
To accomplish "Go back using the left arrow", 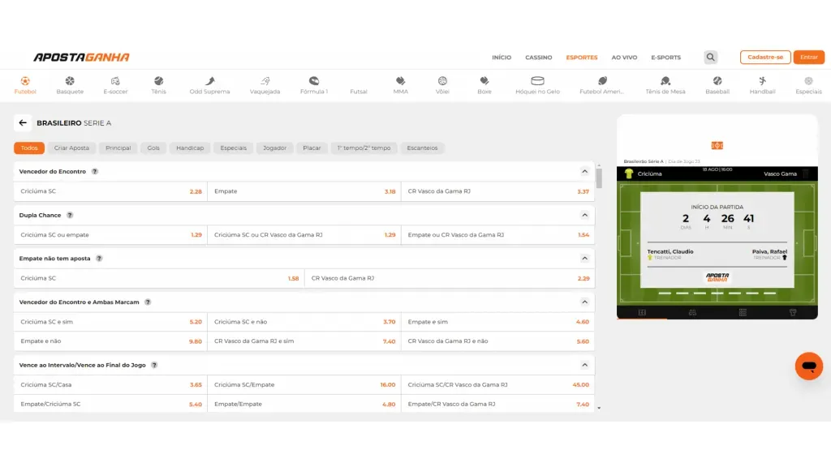I will point(22,123).
